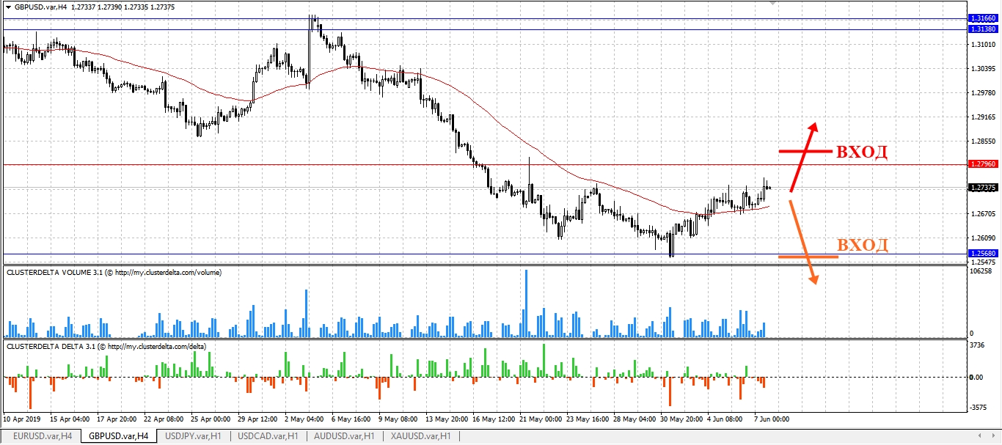This screenshot has width=1002, height=445.
Task: Open the AUDUSD.var,H1 chart tab
Action: (344, 436)
